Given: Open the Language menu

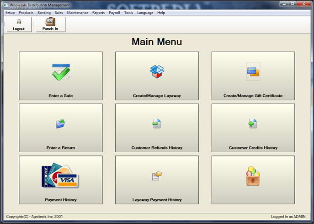Looking at the screenshot, I should [145, 13].
